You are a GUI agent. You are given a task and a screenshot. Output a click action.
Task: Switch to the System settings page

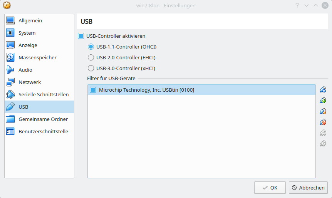[x=27, y=33]
